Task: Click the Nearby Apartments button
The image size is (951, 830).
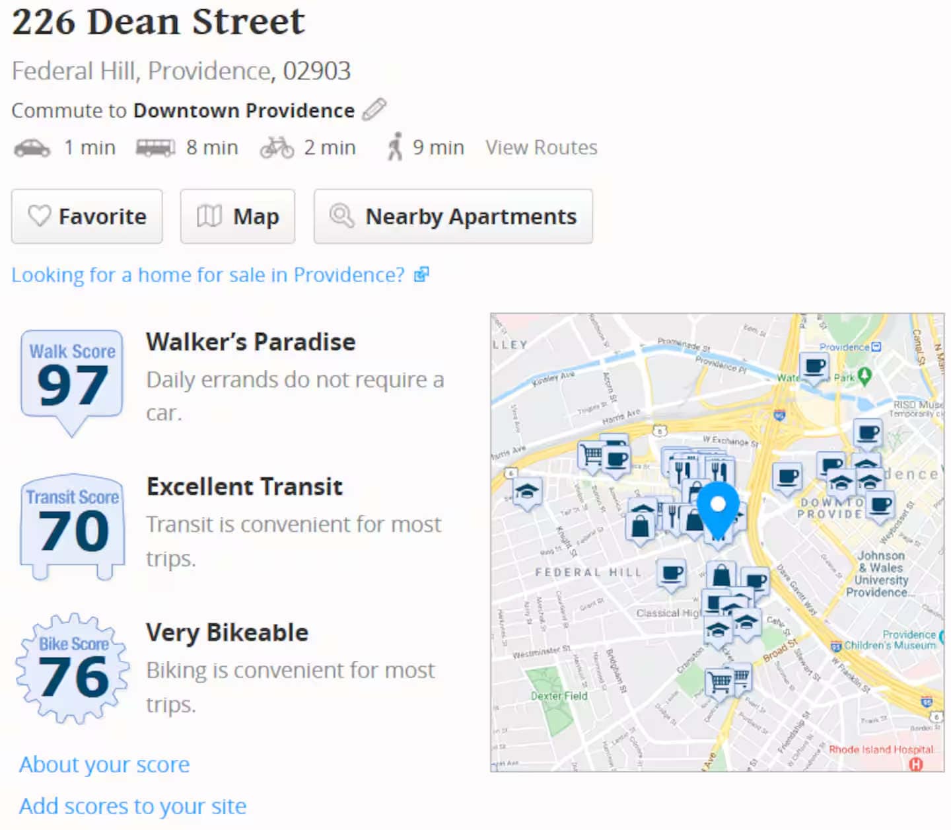Action: 453,217
